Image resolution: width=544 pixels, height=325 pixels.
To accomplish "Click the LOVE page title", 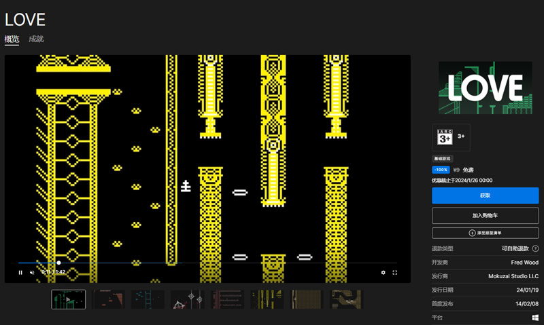I will click(x=25, y=20).
